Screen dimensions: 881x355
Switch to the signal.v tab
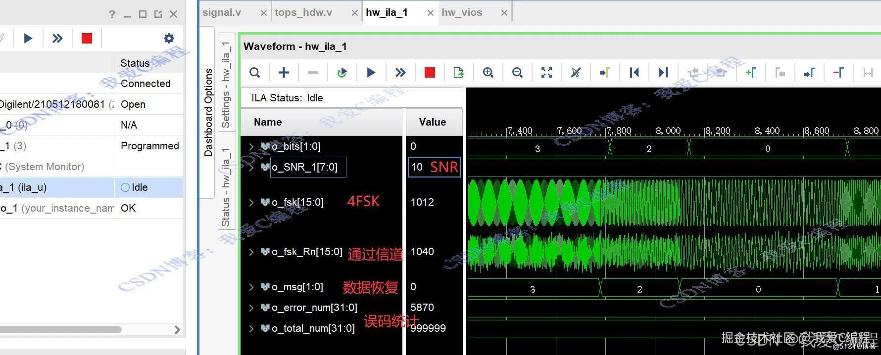(222, 12)
